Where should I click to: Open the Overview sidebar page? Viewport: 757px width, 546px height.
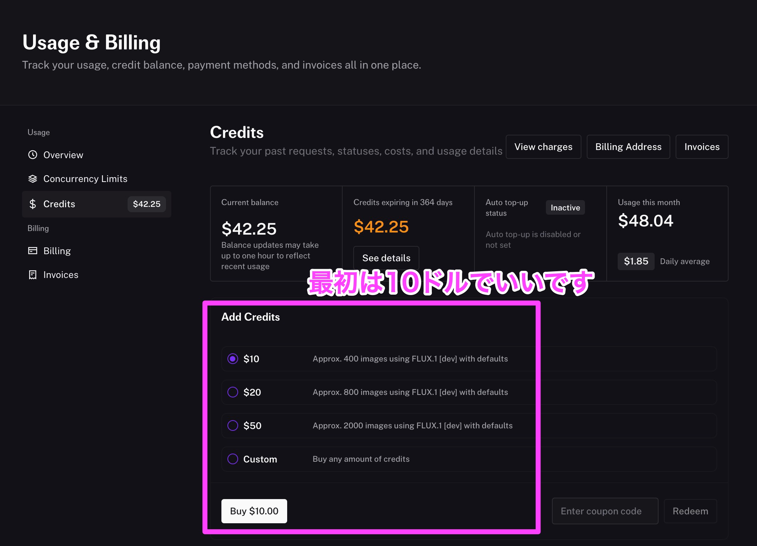63,155
